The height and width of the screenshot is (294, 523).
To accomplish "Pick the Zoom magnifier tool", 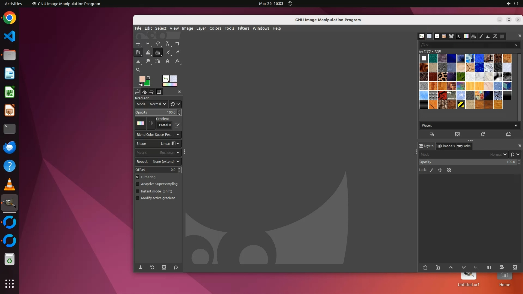I will (138, 70).
